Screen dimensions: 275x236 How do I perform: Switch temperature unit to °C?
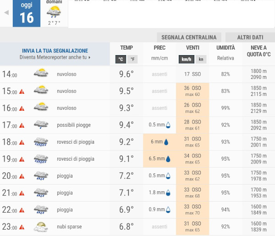pyautogui.click(x=120, y=59)
